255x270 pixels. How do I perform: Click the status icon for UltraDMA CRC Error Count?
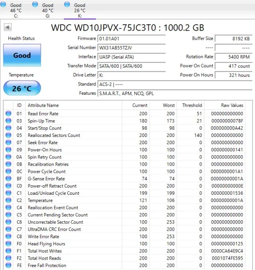(8, 229)
